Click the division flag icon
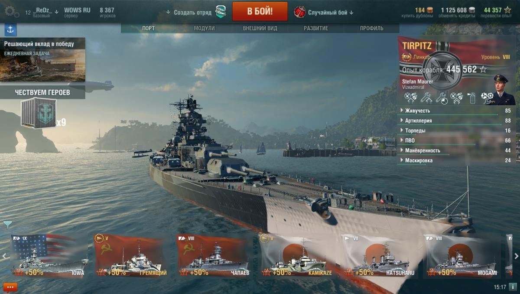Viewport: 520px width, 294px height. (220, 12)
